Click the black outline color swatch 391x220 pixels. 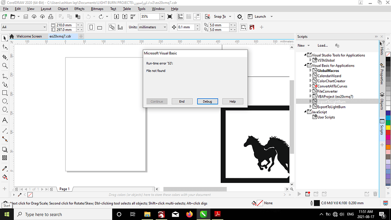click(317, 203)
